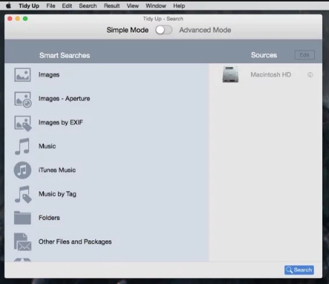Select 'Other Files and Packages' text
329x284 pixels.
coord(75,242)
